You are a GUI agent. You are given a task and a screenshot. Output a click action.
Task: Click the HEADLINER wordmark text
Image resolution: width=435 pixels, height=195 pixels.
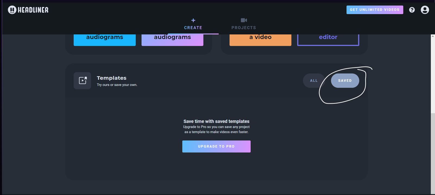coord(33,10)
